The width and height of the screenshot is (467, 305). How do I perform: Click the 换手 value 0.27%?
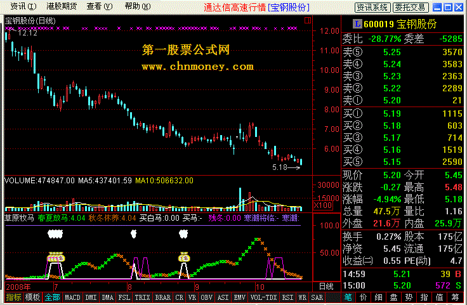(x=389, y=237)
